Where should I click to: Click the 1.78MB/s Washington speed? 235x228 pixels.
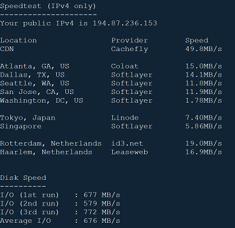click(204, 100)
